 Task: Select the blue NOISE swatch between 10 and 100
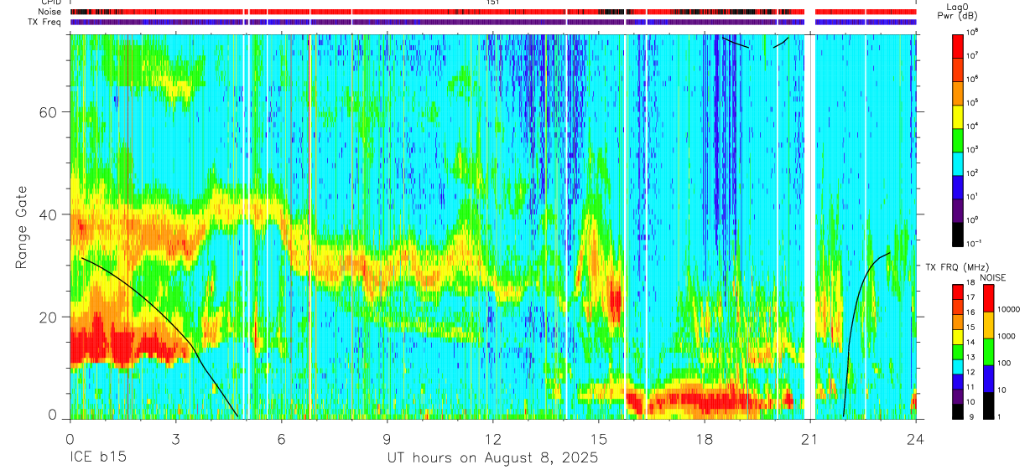[x=988, y=379]
